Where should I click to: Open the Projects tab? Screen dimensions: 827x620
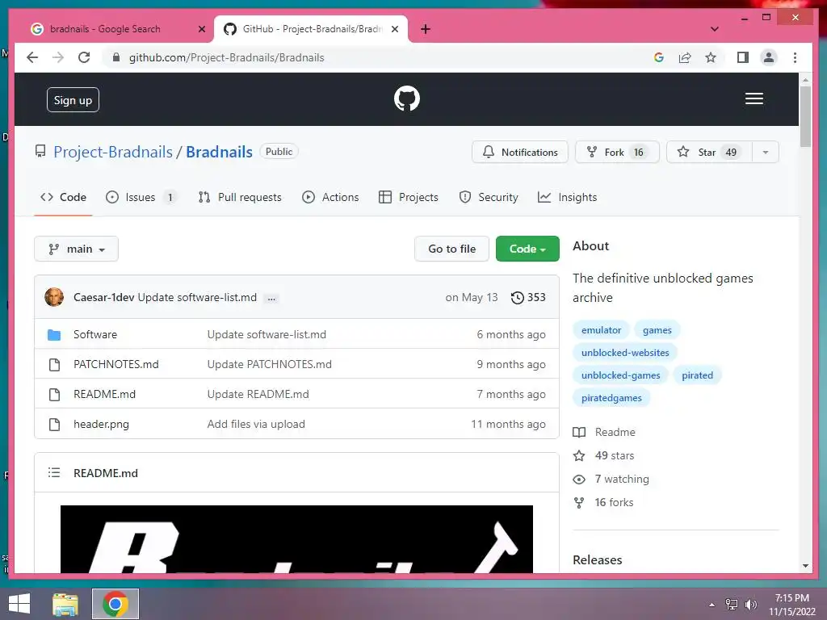409,197
